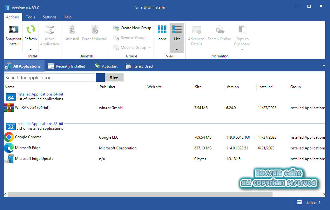Image resolution: width=330 pixels, height=210 pixels.
Task: Open Move to Group dropdown arrow
Action: click(x=150, y=48)
